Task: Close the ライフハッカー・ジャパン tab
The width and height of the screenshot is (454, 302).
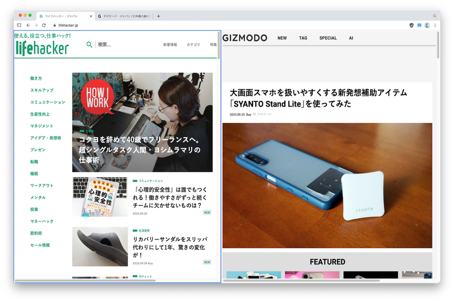Action: (91, 16)
